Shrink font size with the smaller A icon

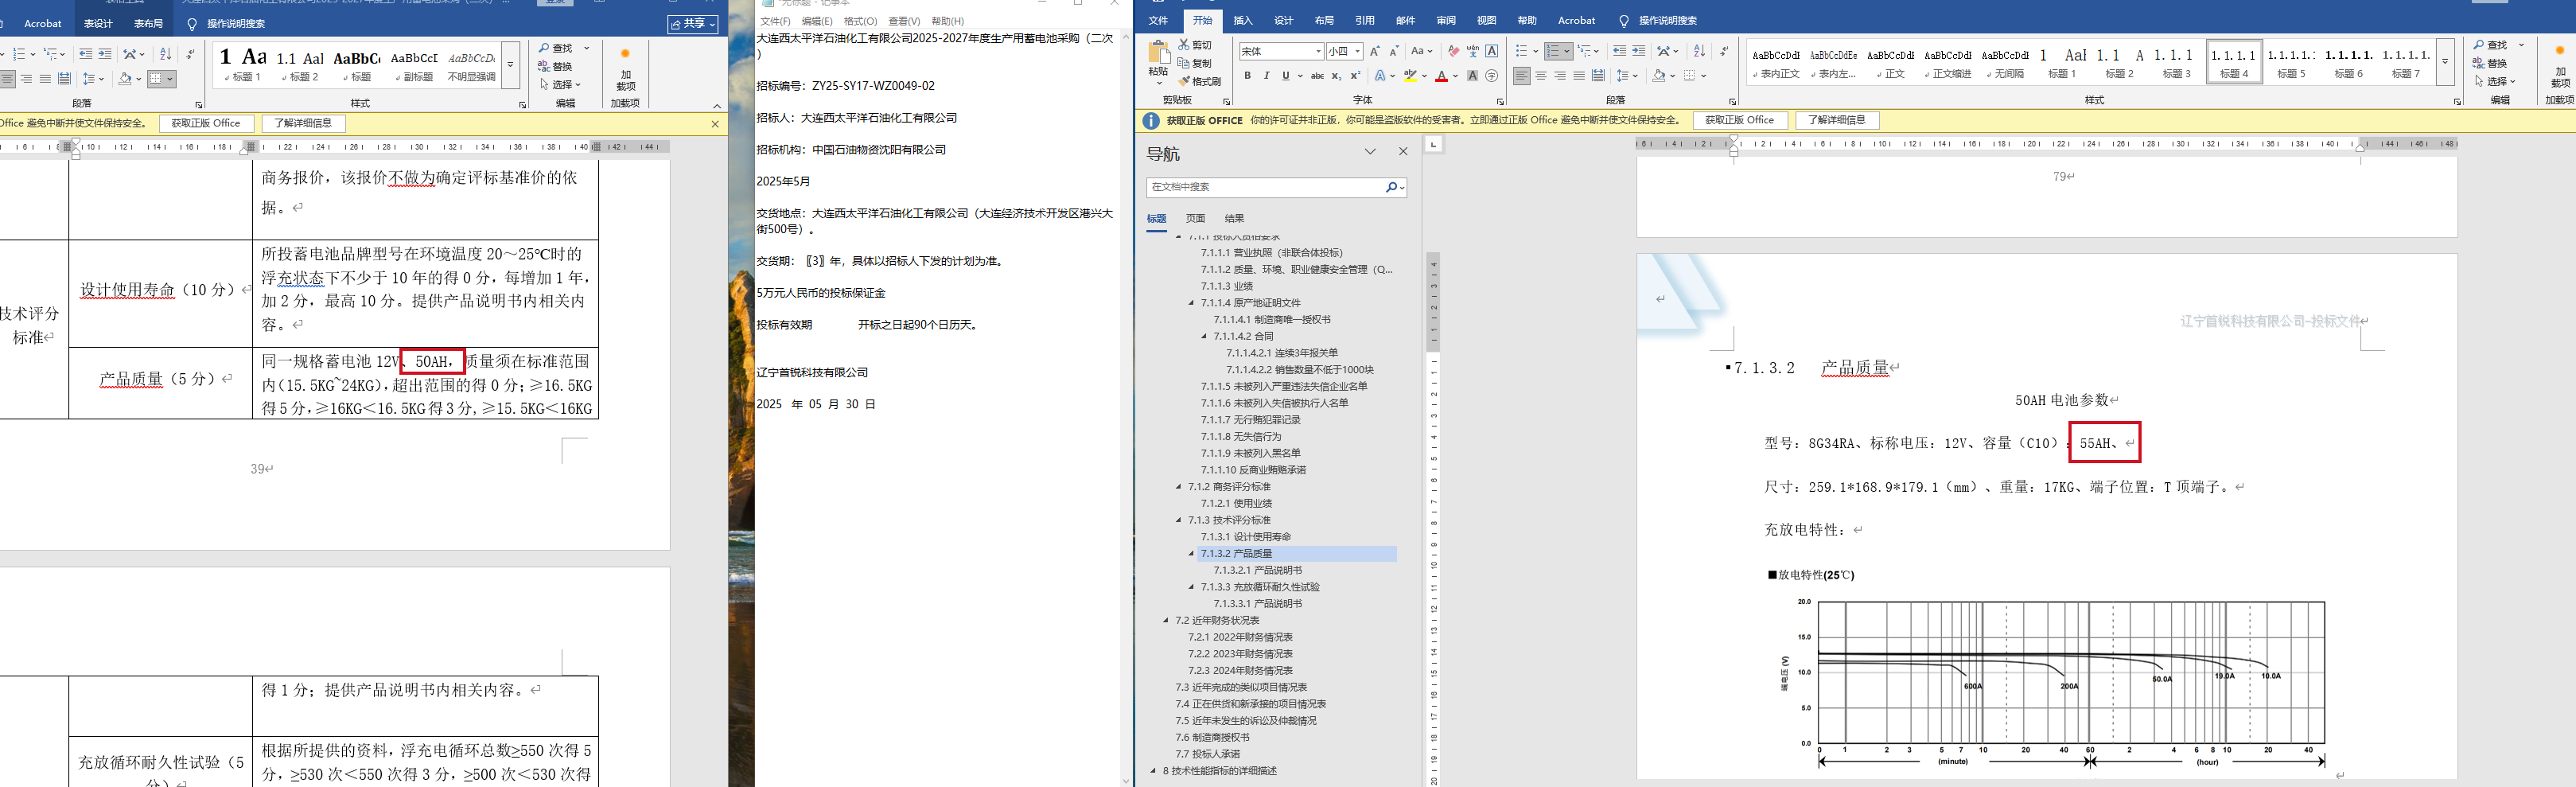point(1393,51)
